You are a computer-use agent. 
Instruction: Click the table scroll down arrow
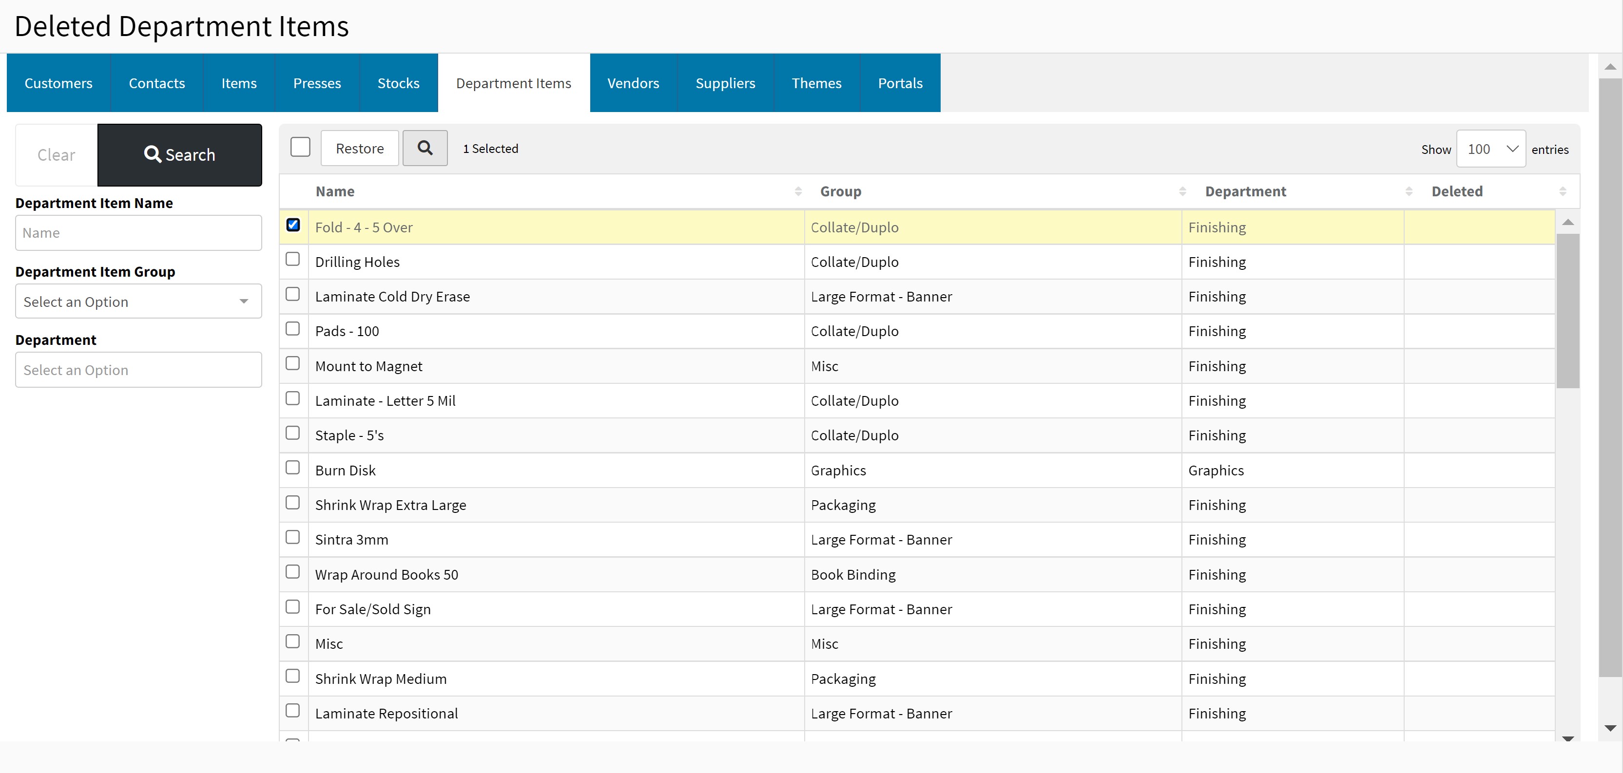(x=1567, y=738)
